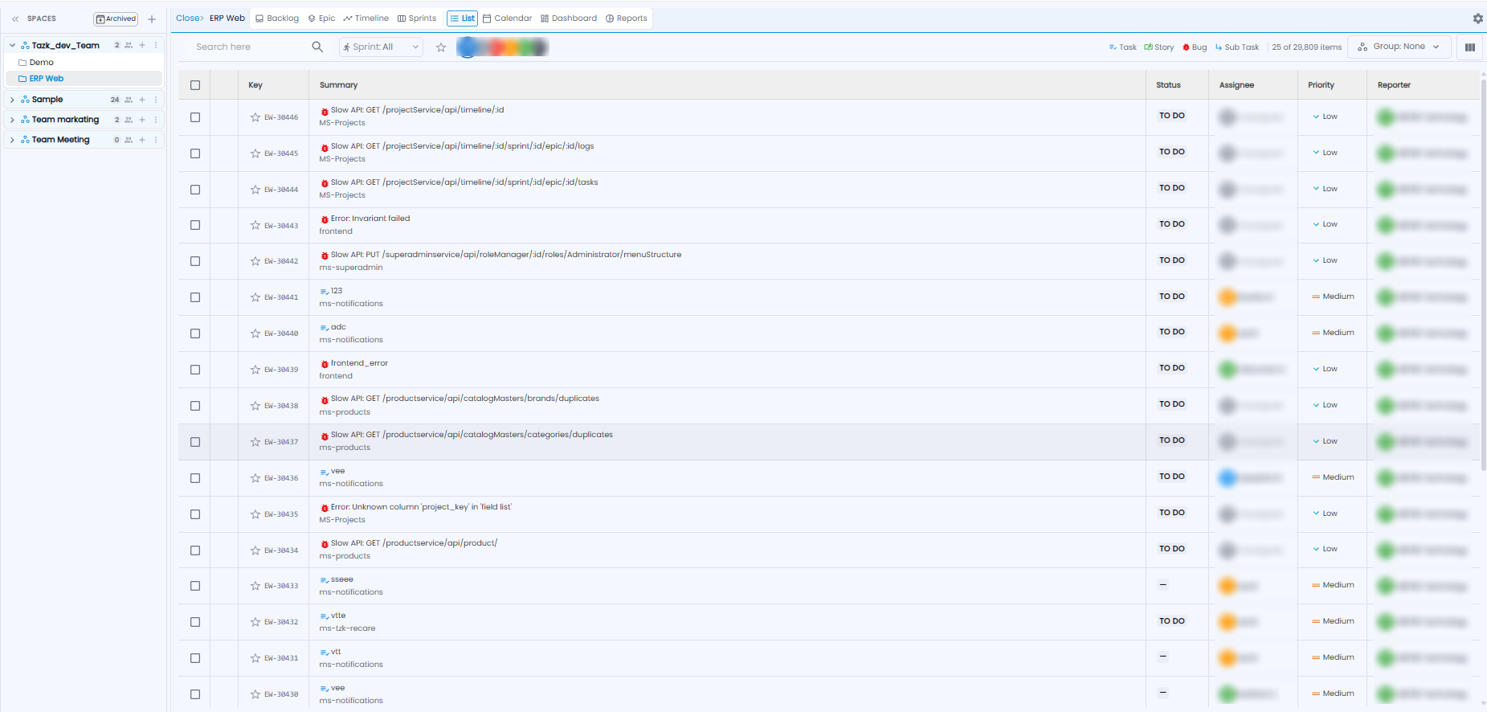This screenshot has width=1487, height=712.
Task: Toggle the favorites star filter beside Sprint dropdown
Action: [x=441, y=47]
